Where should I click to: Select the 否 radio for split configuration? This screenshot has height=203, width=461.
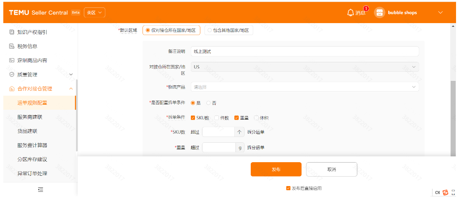209,103
